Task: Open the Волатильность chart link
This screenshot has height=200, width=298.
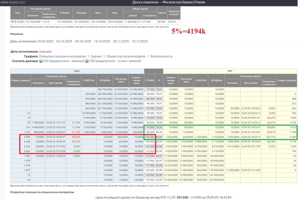Action: click(x=161, y=56)
